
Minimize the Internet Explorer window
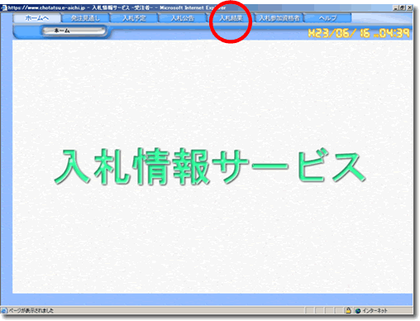pos(396,7)
